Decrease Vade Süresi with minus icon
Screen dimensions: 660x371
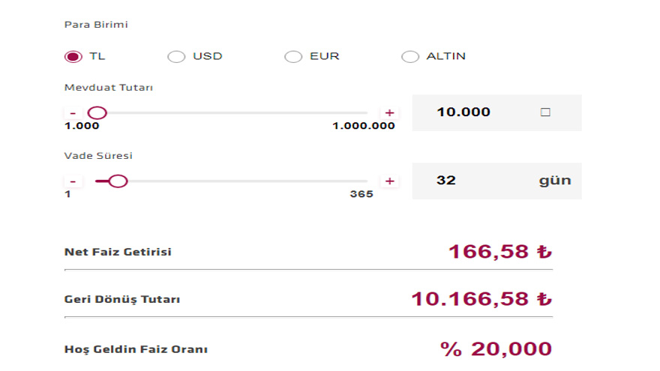[73, 181]
